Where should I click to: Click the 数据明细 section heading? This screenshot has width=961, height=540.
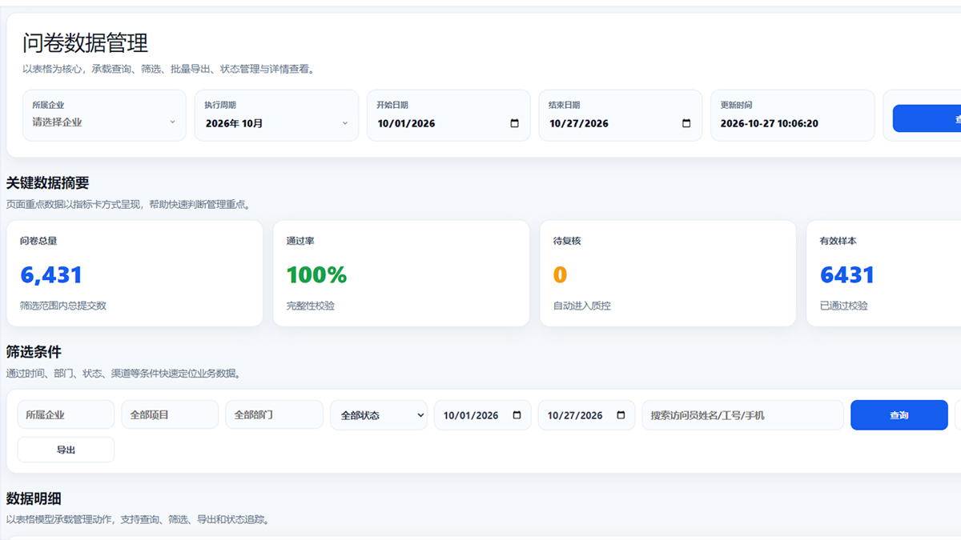[x=34, y=498]
